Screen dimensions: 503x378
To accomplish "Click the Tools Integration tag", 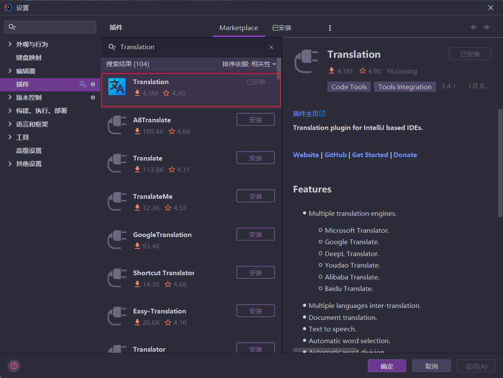I will click(405, 87).
